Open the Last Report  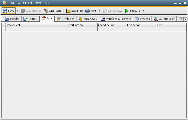tap(54, 11)
